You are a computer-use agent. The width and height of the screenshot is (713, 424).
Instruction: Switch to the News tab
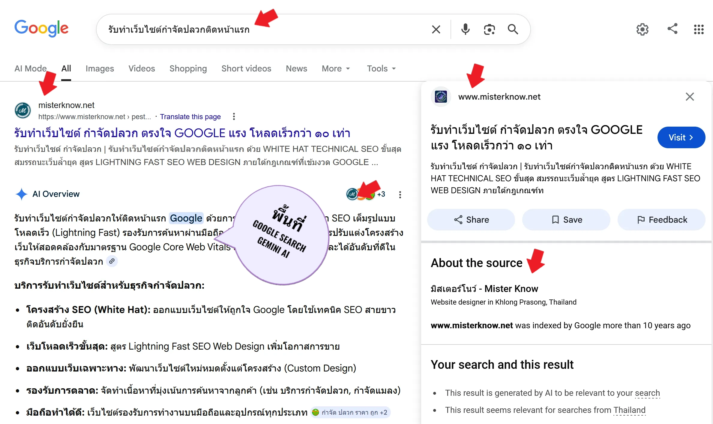296,68
